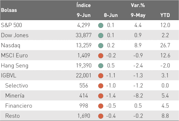The width and height of the screenshot is (179, 121).
Task: Click the 8-Jun column header
Action: 111,15
